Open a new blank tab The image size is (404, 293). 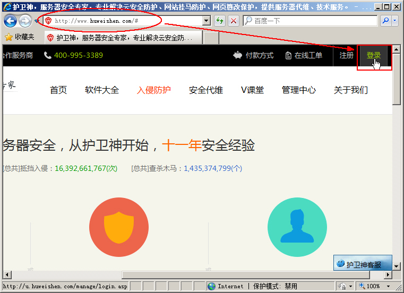(x=211, y=38)
